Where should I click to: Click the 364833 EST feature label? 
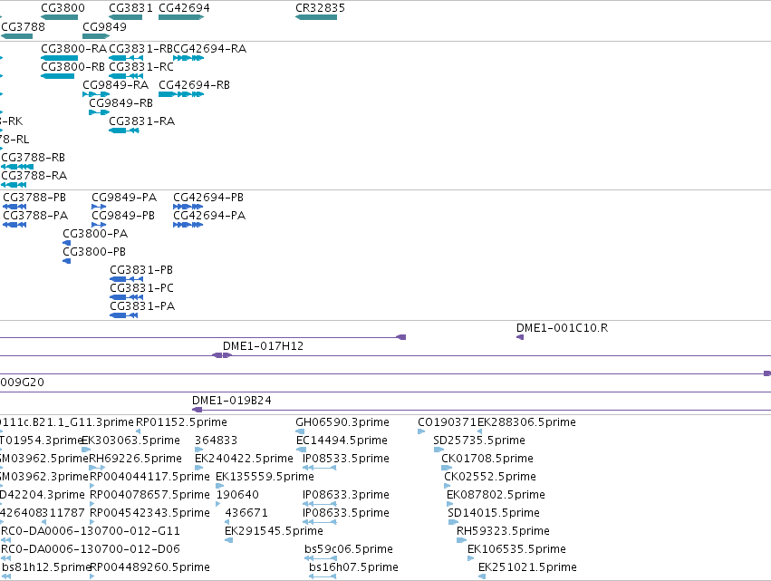pos(216,441)
